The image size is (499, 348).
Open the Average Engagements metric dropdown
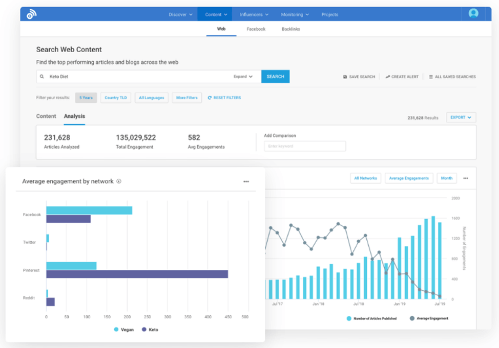[409, 178]
